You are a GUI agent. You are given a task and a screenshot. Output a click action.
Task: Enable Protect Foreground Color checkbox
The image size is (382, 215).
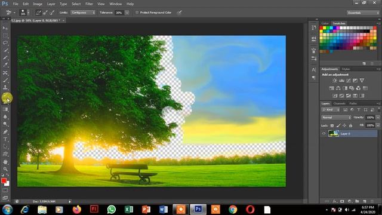pos(137,13)
